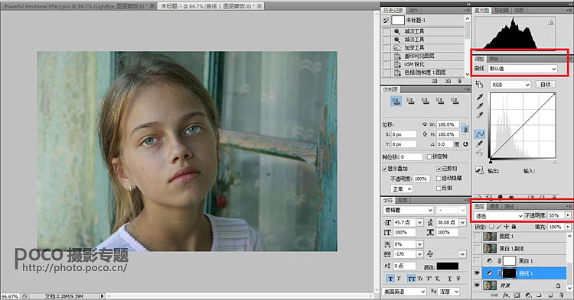The width and height of the screenshot is (574, 300).
Task: Pick the white point eyedropper in Curves
Action: click(480, 115)
